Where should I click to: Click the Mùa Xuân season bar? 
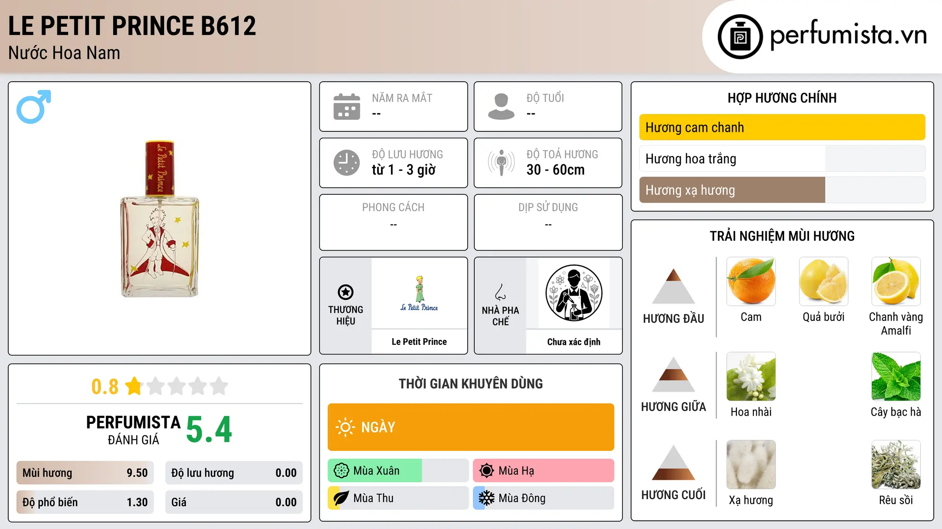click(x=398, y=471)
